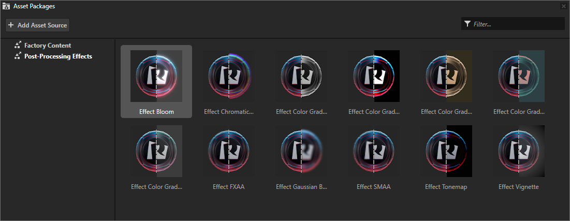Select the Effect FXAA asset

229,157
